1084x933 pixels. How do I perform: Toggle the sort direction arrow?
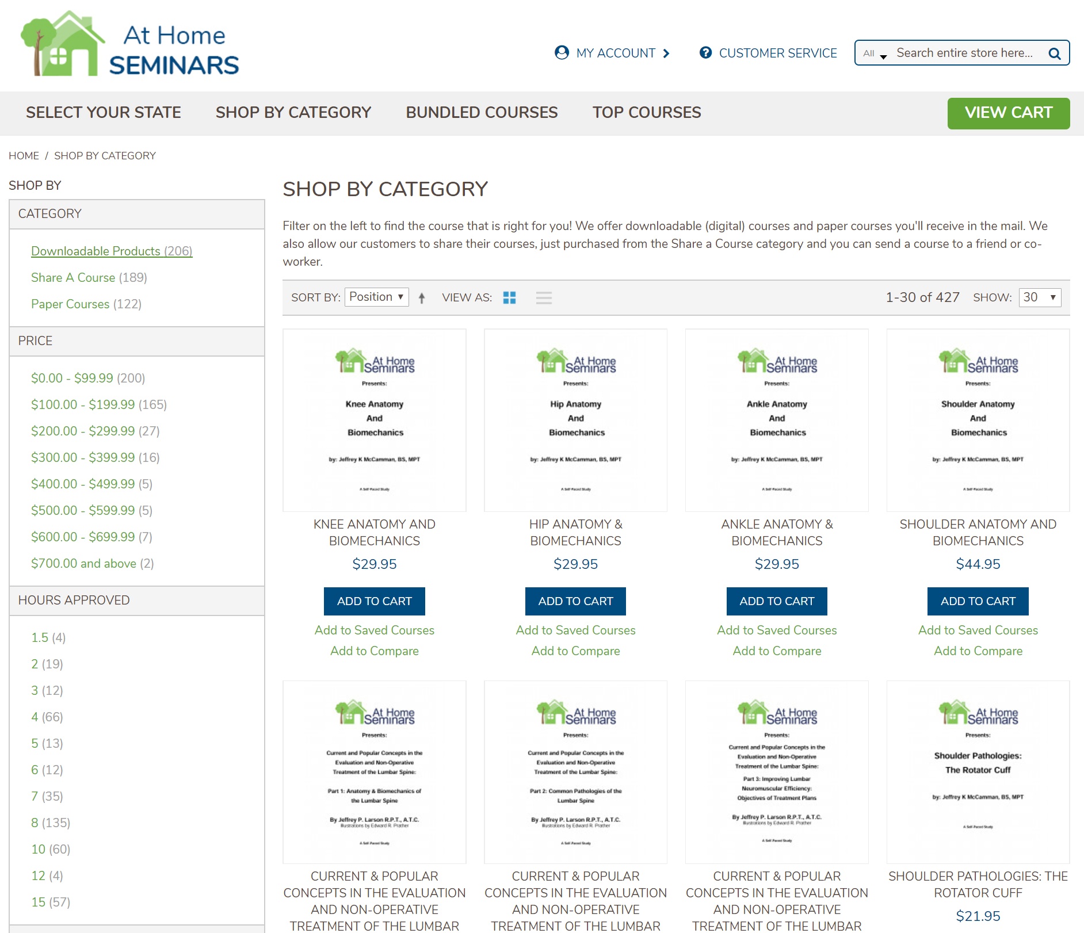pos(422,297)
